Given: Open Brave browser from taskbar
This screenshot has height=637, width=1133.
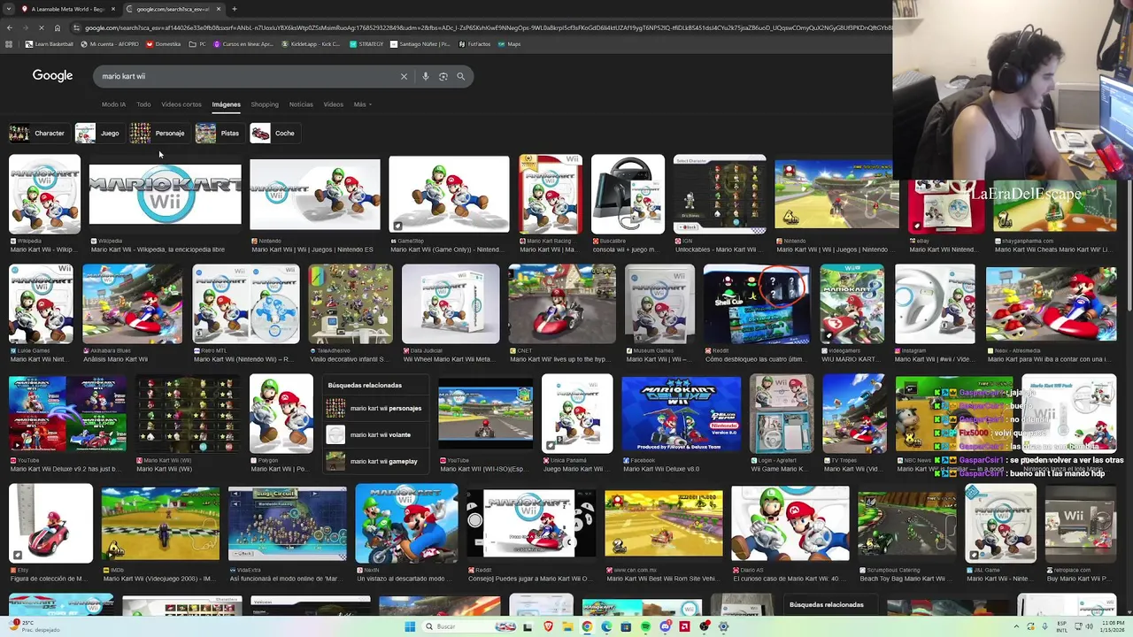Looking at the screenshot, I should (548, 626).
